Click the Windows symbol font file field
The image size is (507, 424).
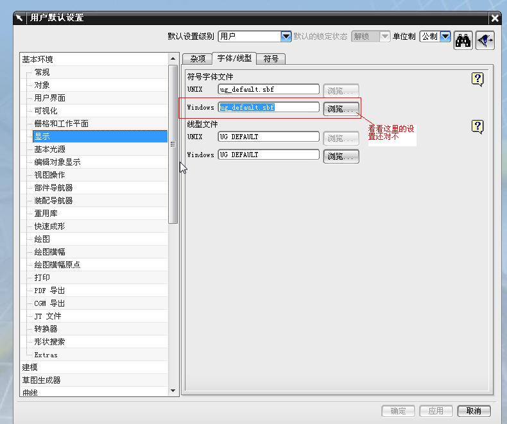coord(269,107)
